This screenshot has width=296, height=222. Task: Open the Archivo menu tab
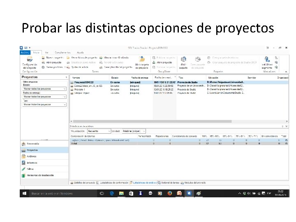[x=25, y=53]
